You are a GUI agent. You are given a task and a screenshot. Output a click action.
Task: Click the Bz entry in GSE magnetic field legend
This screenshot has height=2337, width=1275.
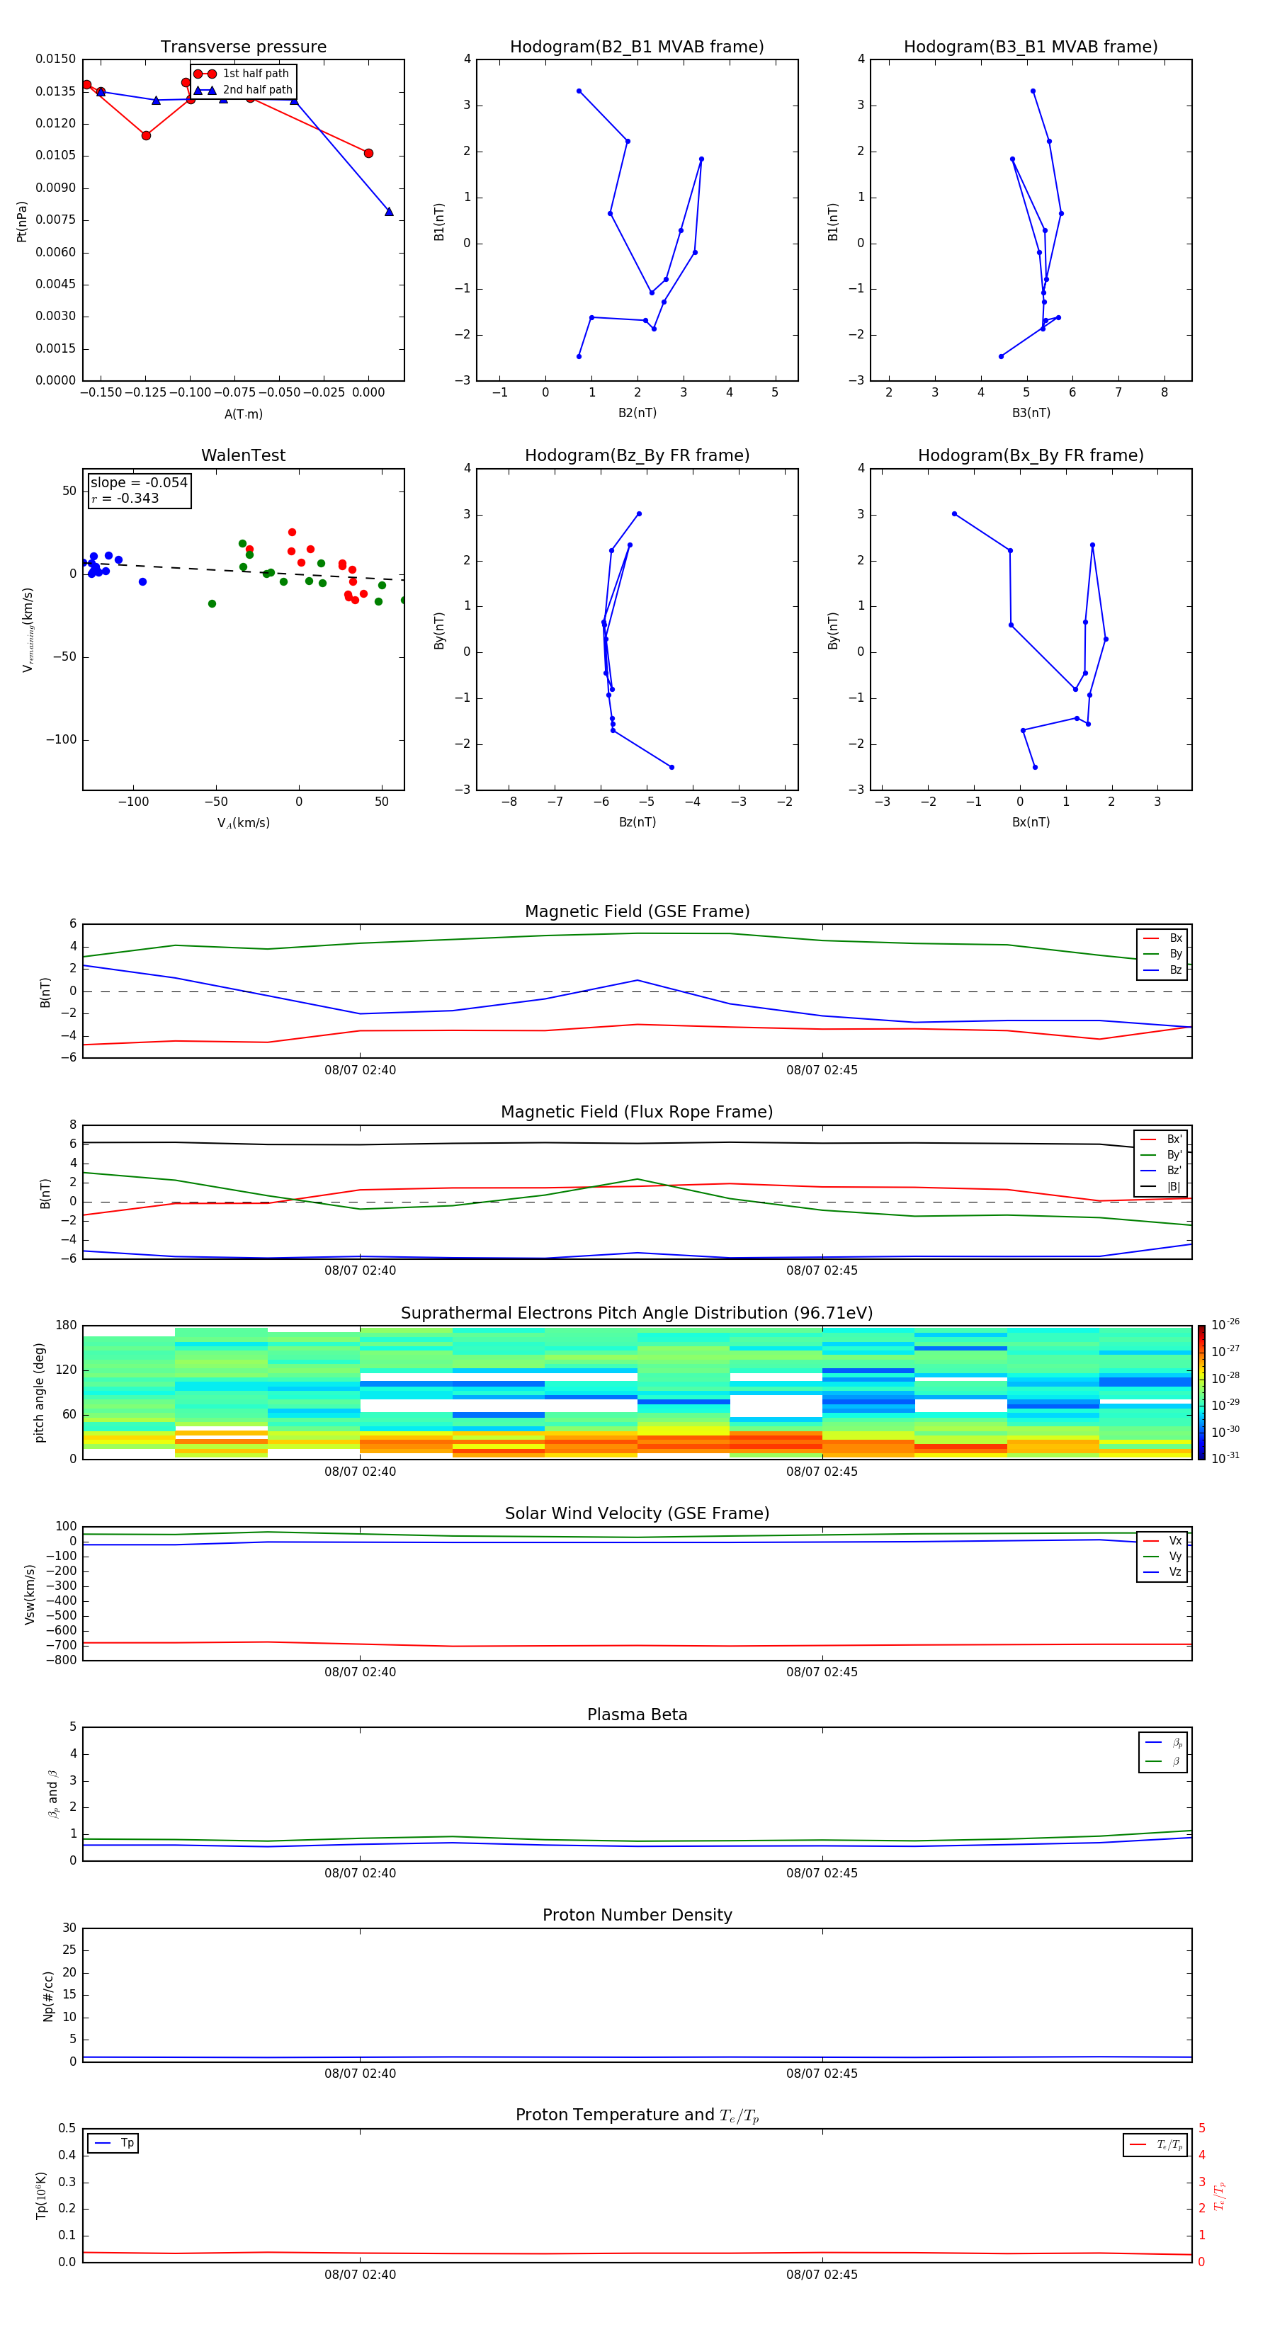tap(1162, 971)
